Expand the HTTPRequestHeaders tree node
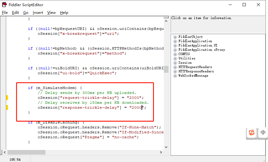Screen dimensions: 268x162 tap(175, 67)
